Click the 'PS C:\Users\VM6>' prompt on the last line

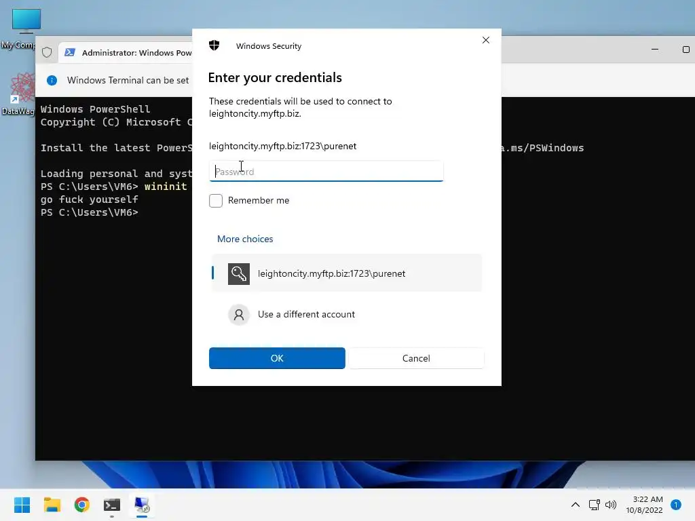89,212
